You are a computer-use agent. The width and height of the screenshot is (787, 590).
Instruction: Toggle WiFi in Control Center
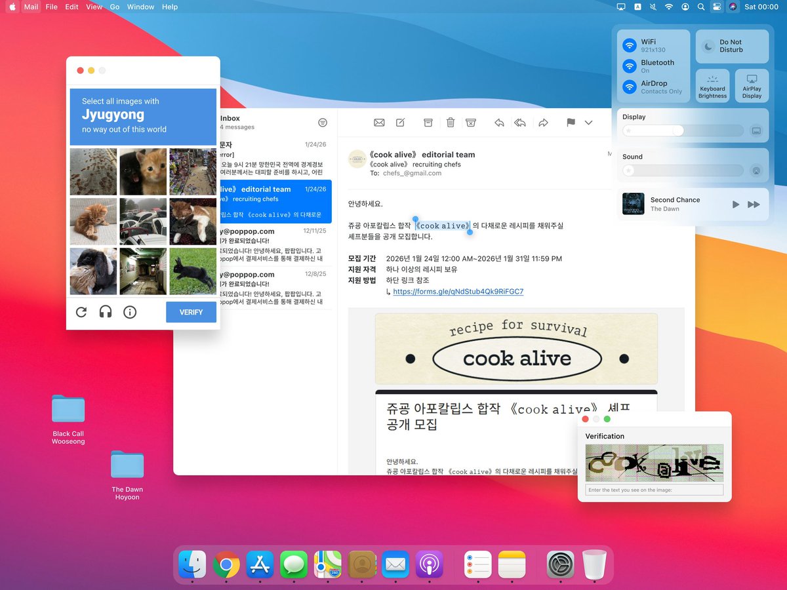[630, 45]
